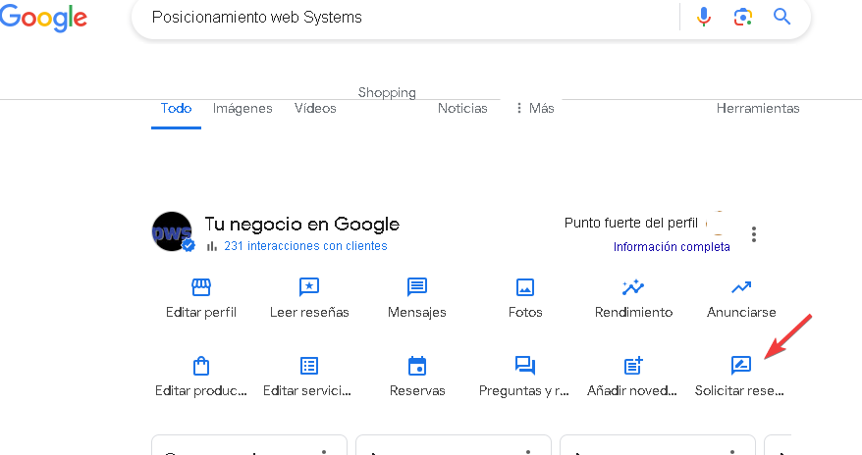Image resolution: width=862 pixels, height=455 pixels.
Task: Open Anunciarse trending arrow icon
Action: pyautogui.click(x=741, y=286)
